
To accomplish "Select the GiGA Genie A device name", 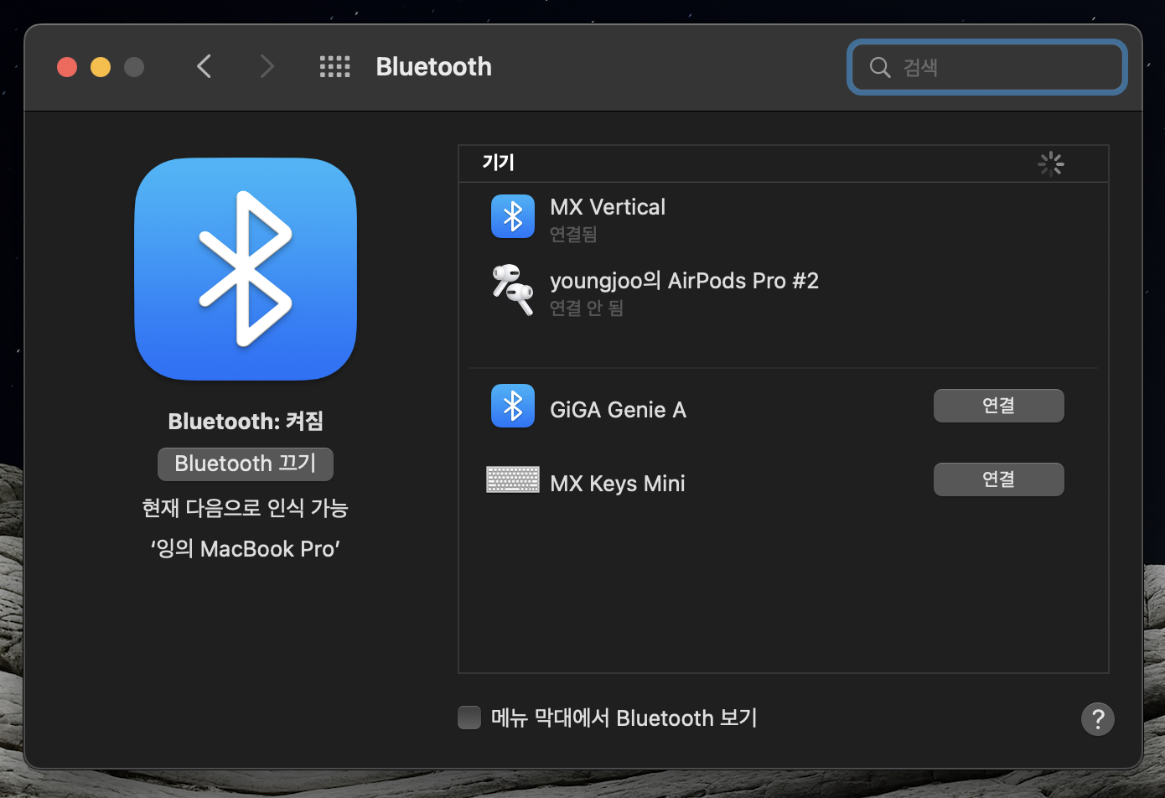I will [618, 410].
